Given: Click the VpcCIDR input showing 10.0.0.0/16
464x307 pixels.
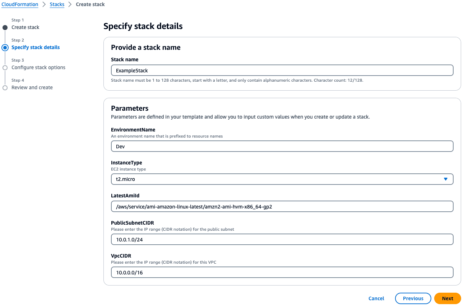Looking at the screenshot, I should (282, 272).
